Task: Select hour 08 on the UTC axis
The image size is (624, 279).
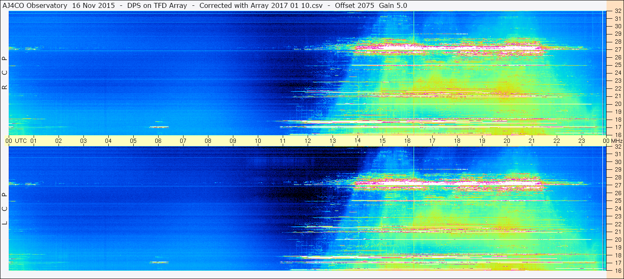Action: tap(208, 141)
